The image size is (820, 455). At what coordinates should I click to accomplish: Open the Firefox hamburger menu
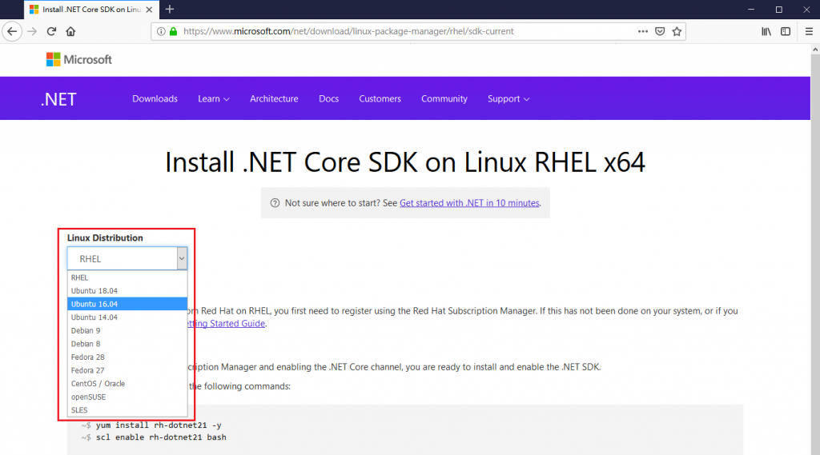pos(809,31)
